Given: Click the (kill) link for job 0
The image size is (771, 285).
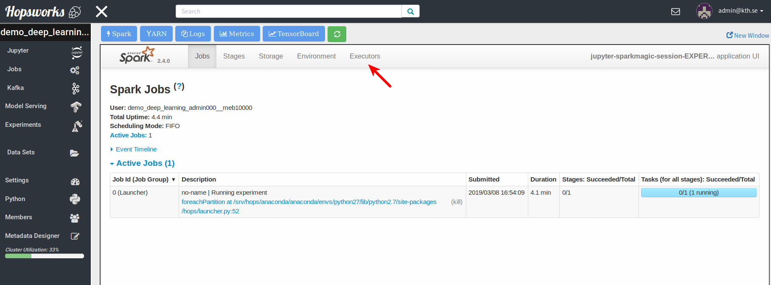Looking at the screenshot, I should [457, 202].
